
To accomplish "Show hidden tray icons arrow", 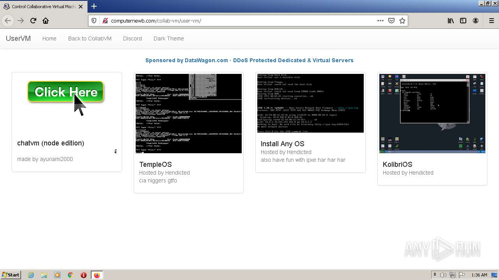I will pyautogui.click(x=435, y=275).
